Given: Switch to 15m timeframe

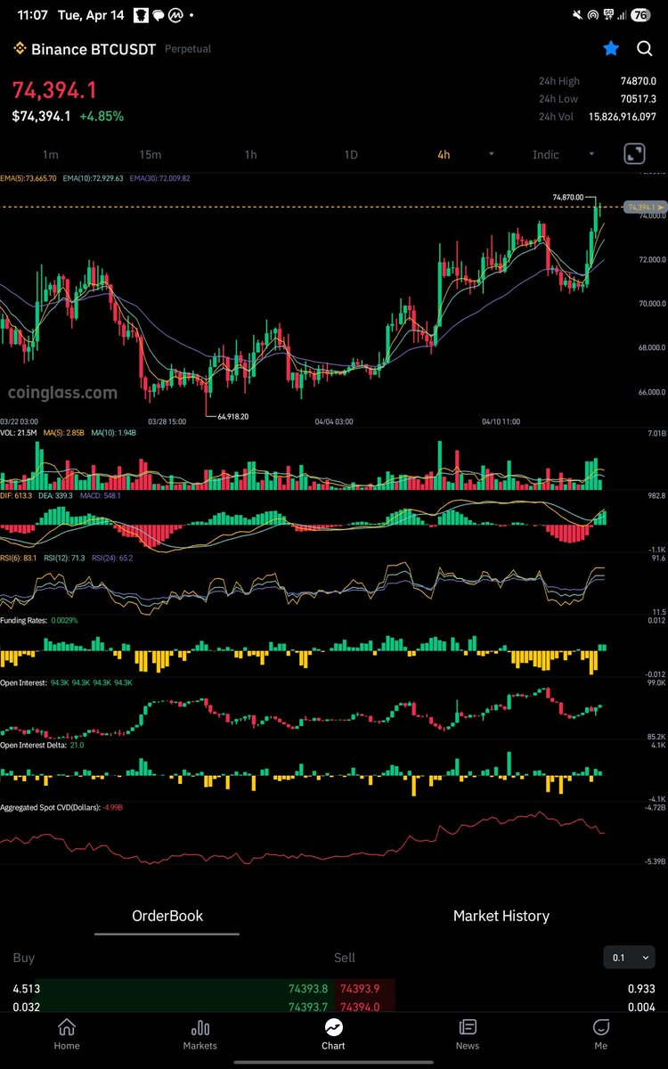Looking at the screenshot, I should (151, 155).
